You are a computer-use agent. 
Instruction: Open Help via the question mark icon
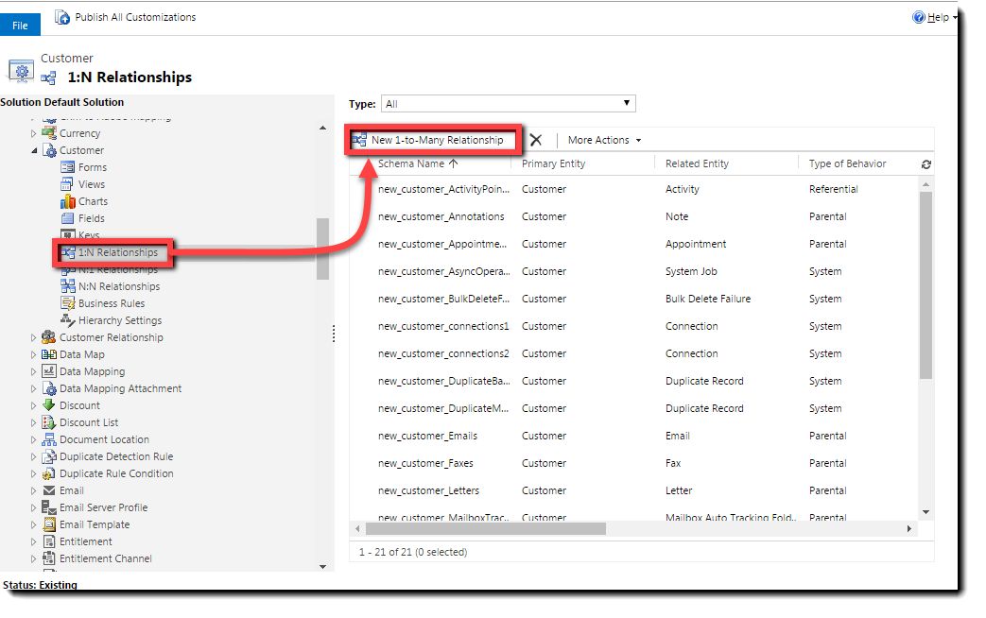coord(919,17)
